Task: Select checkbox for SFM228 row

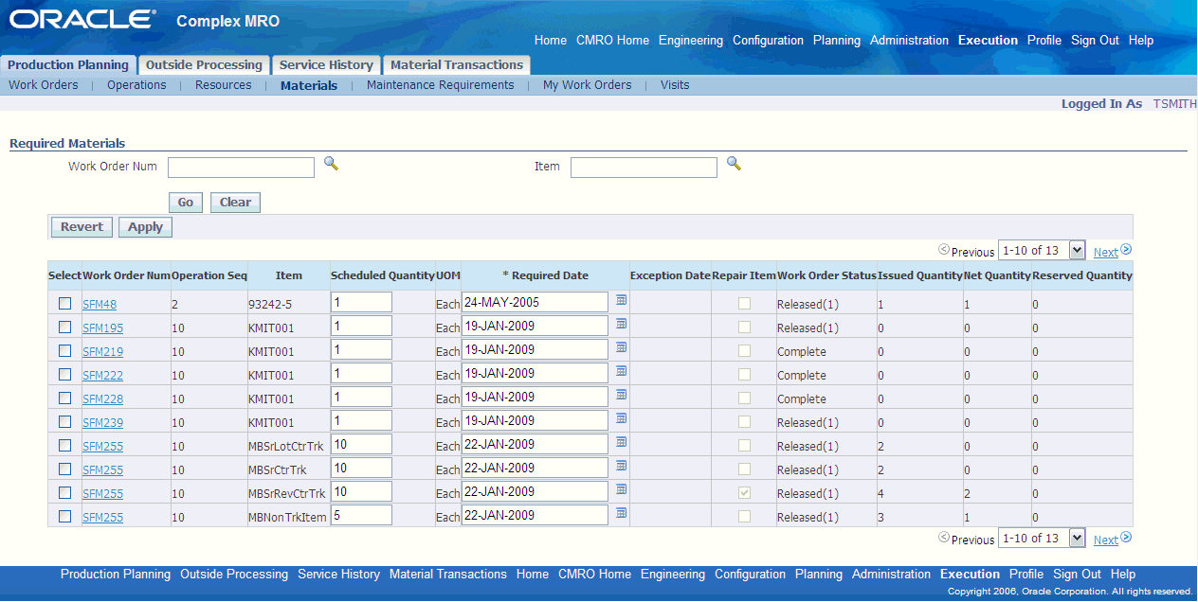Action: (64, 398)
